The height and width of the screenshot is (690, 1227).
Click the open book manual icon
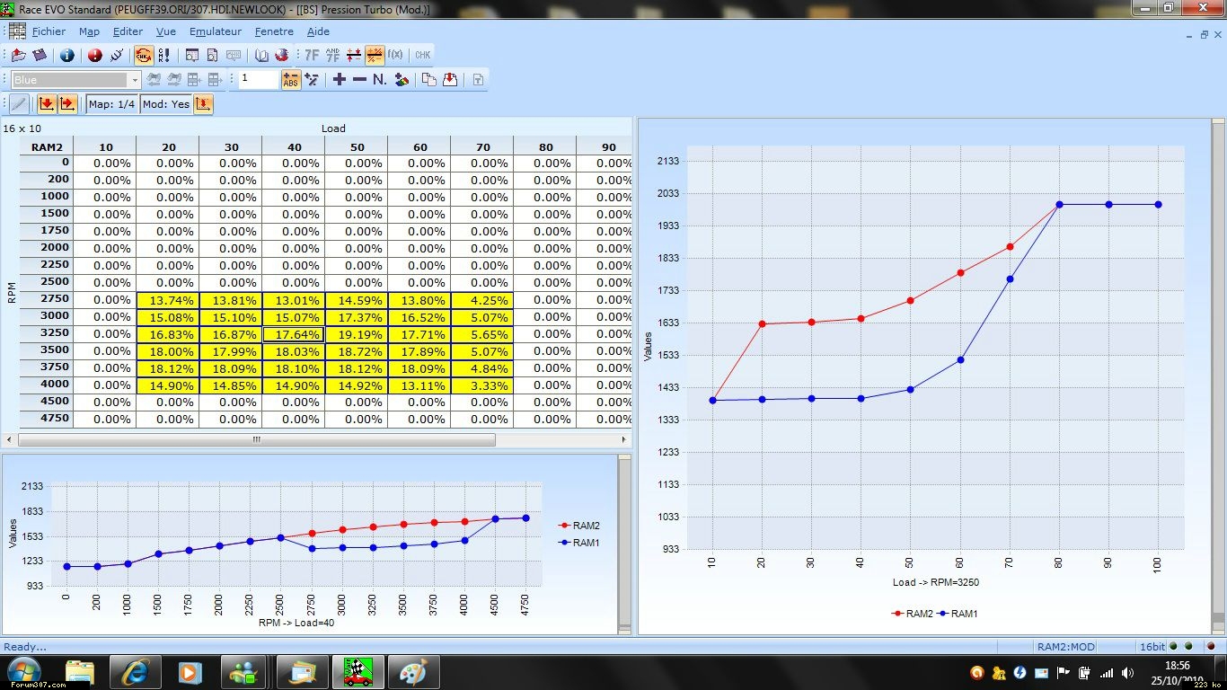pos(261,56)
